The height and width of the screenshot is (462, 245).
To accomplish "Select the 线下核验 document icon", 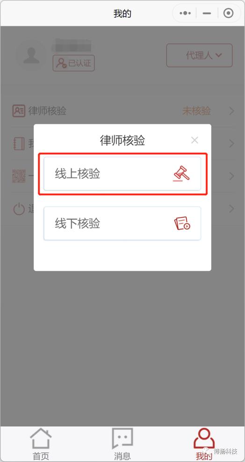I will (182, 224).
